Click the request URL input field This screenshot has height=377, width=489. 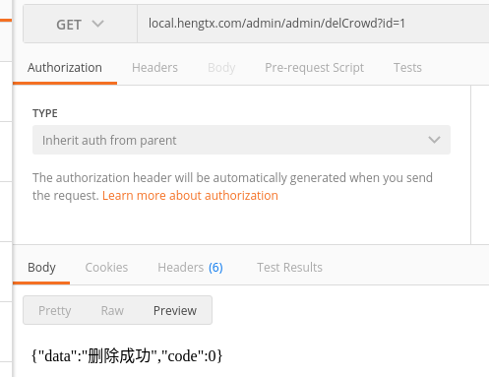pos(313,24)
